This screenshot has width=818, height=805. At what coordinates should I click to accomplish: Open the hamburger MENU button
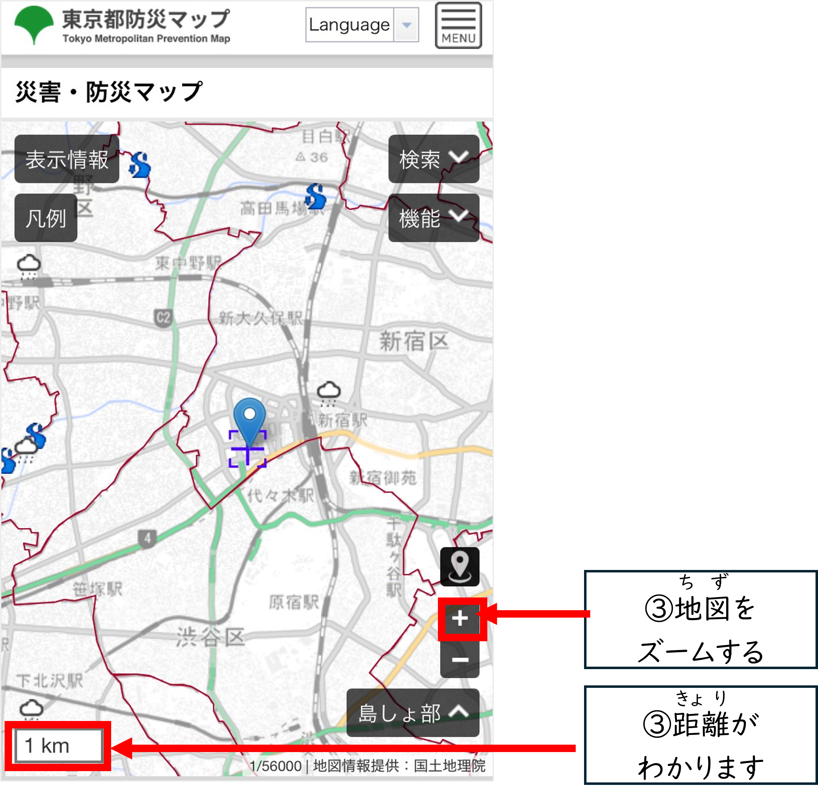pyautogui.click(x=458, y=25)
